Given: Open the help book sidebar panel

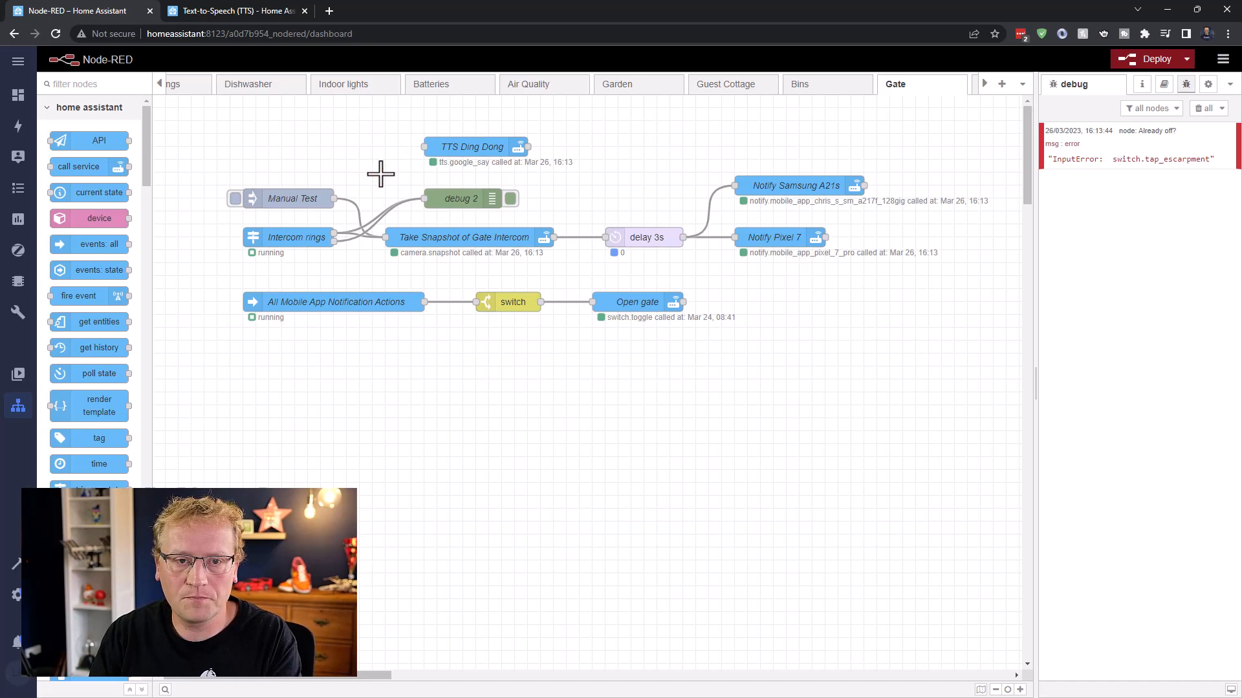Looking at the screenshot, I should (x=1164, y=84).
